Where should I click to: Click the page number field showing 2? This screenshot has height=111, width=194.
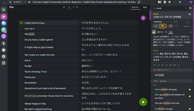click(x=69, y=7)
